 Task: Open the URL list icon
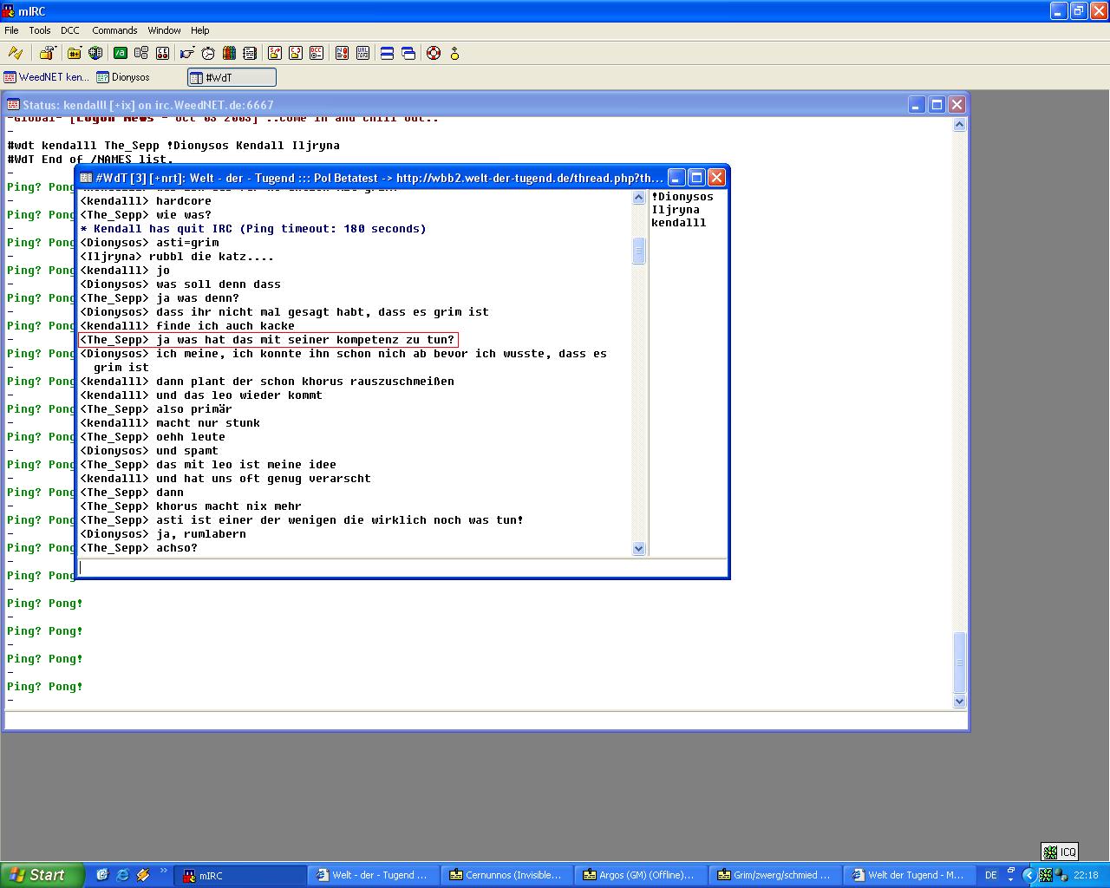(x=363, y=54)
